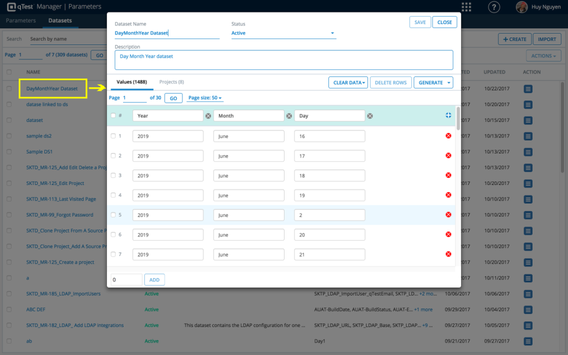Open the apps grid icon in top bar

(466, 7)
